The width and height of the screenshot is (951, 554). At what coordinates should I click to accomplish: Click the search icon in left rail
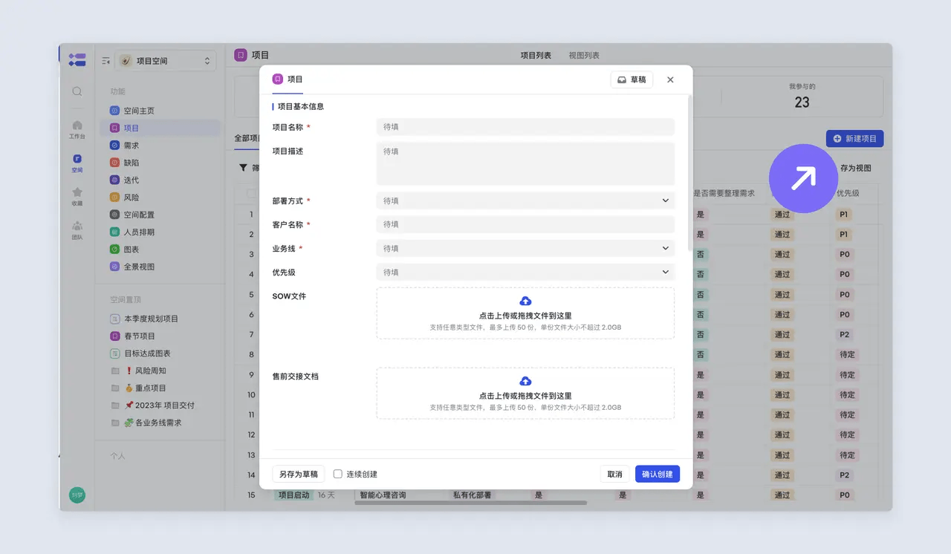click(x=77, y=91)
